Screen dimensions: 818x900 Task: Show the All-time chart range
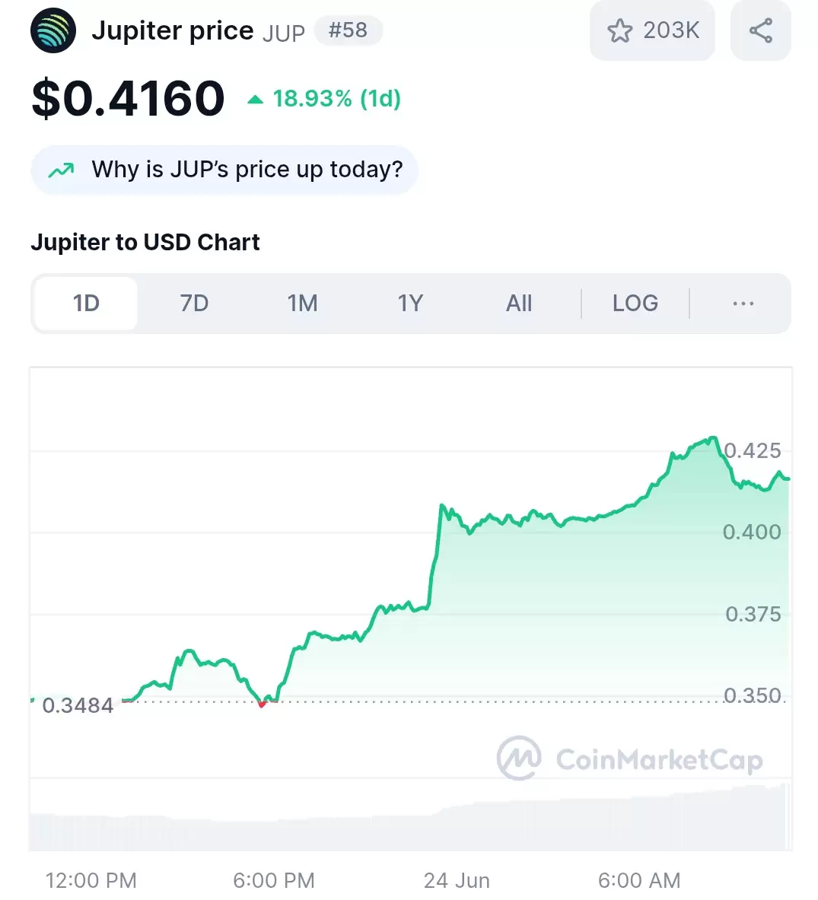pyautogui.click(x=519, y=303)
